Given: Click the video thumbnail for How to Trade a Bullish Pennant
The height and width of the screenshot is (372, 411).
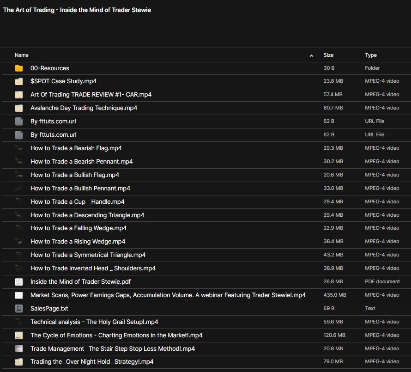Looking at the screenshot, I should click(18, 188).
